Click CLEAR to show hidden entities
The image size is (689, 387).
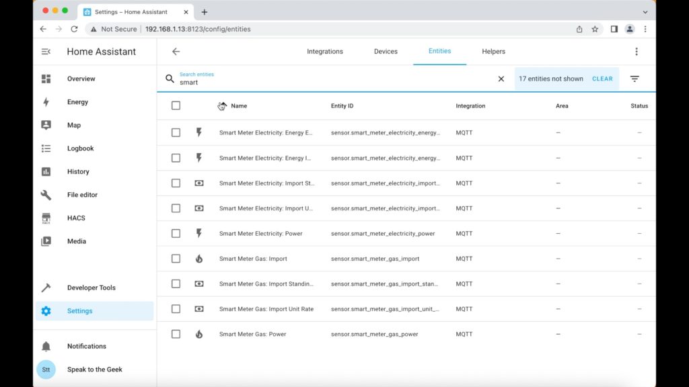pyautogui.click(x=602, y=79)
